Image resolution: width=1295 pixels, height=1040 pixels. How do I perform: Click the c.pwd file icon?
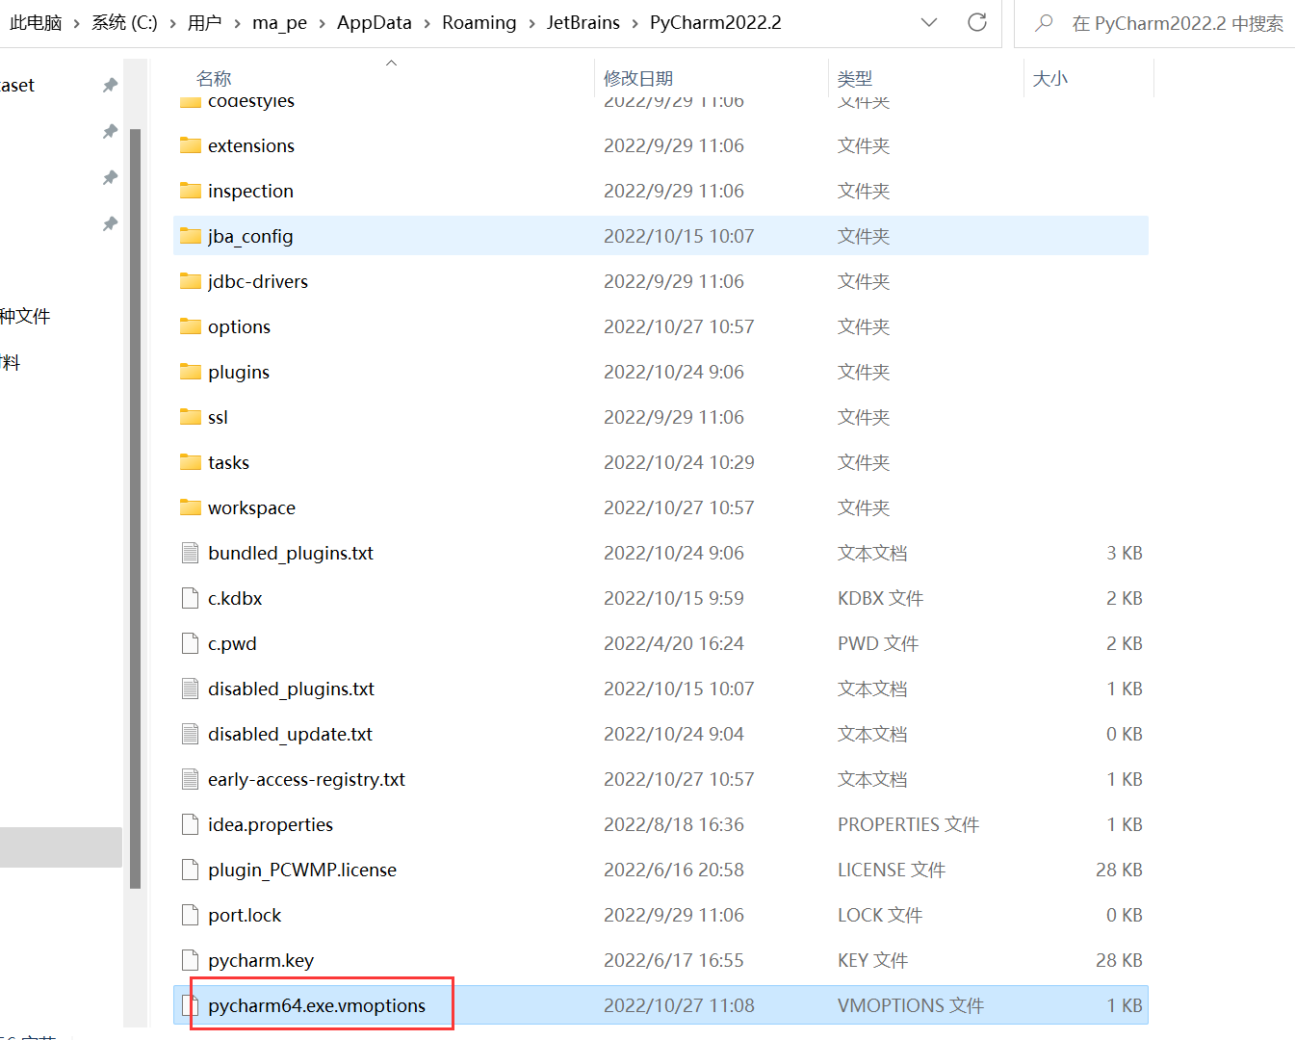click(191, 643)
